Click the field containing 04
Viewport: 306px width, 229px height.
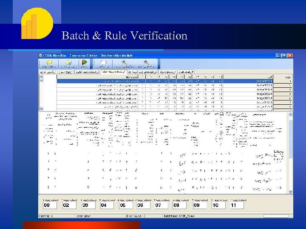(x=107, y=205)
